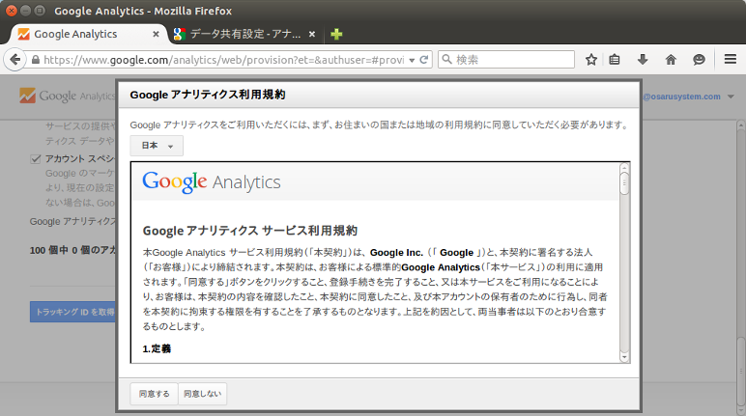Open a new tab with the green plus
The height and width of the screenshot is (416, 746).
click(336, 34)
